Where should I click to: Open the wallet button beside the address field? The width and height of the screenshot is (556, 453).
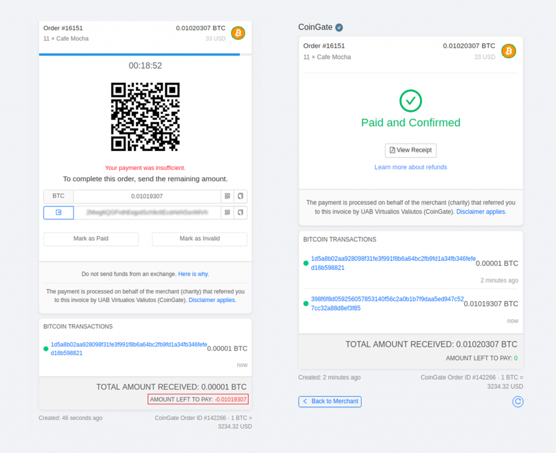pyautogui.click(x=59, y=212)
